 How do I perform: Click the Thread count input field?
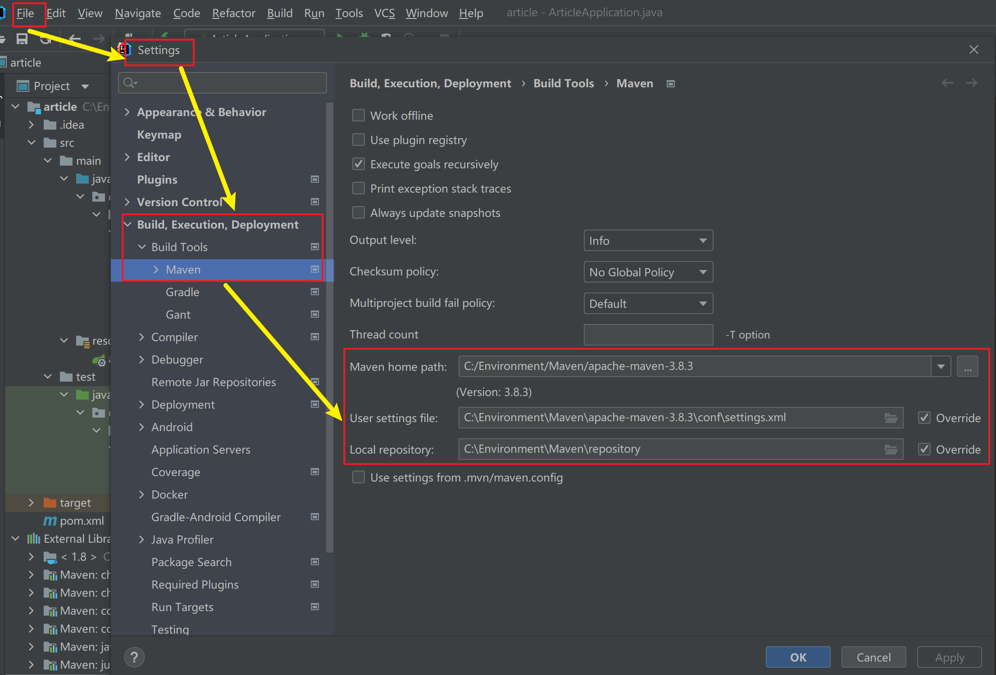648,335
